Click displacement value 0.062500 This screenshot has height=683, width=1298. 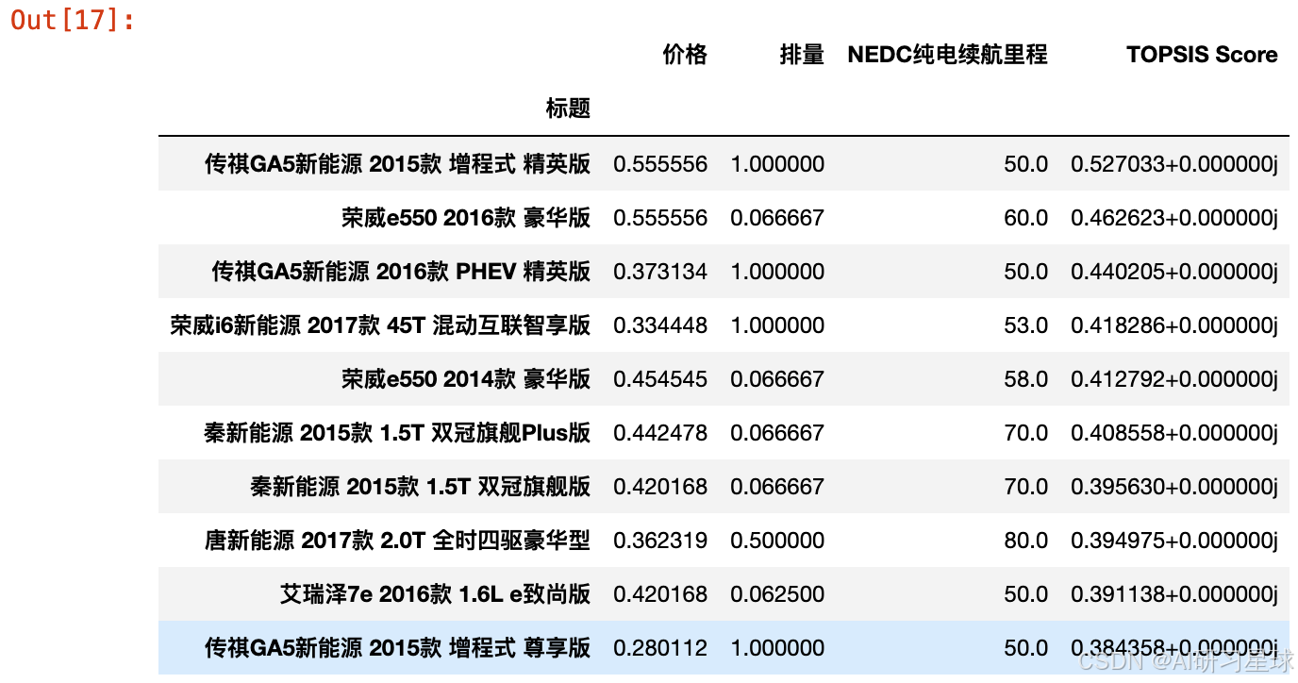tap(777, 594)
